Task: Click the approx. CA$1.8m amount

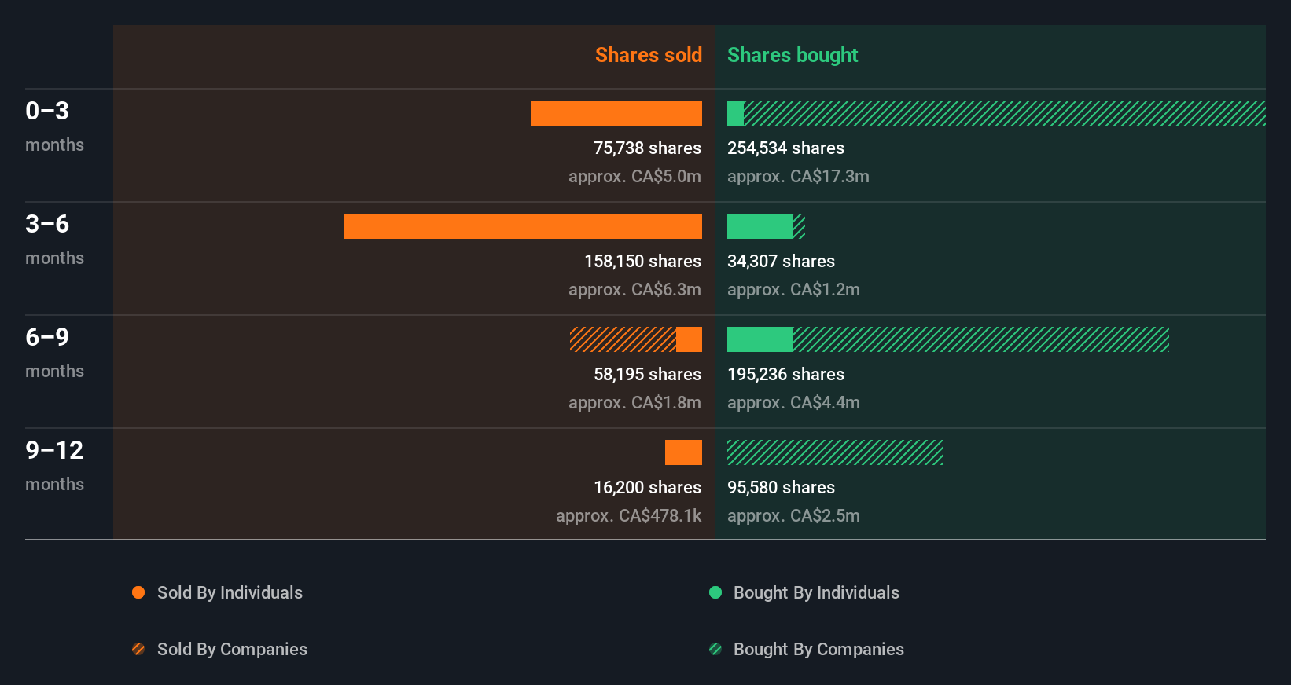Action: click(634, 402)
